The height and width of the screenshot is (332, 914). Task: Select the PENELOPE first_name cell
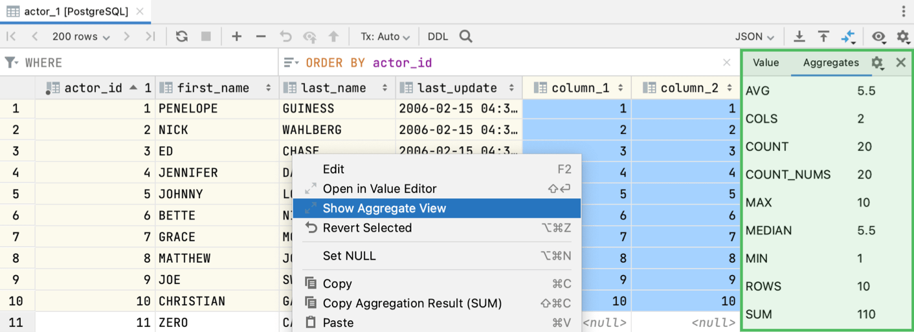tap(217, 109)
